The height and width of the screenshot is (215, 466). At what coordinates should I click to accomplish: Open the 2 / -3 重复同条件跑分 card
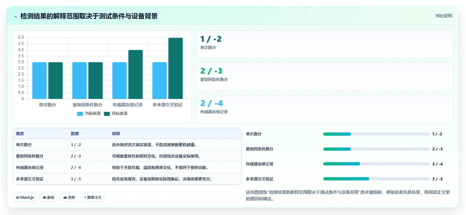coord(324,76)
